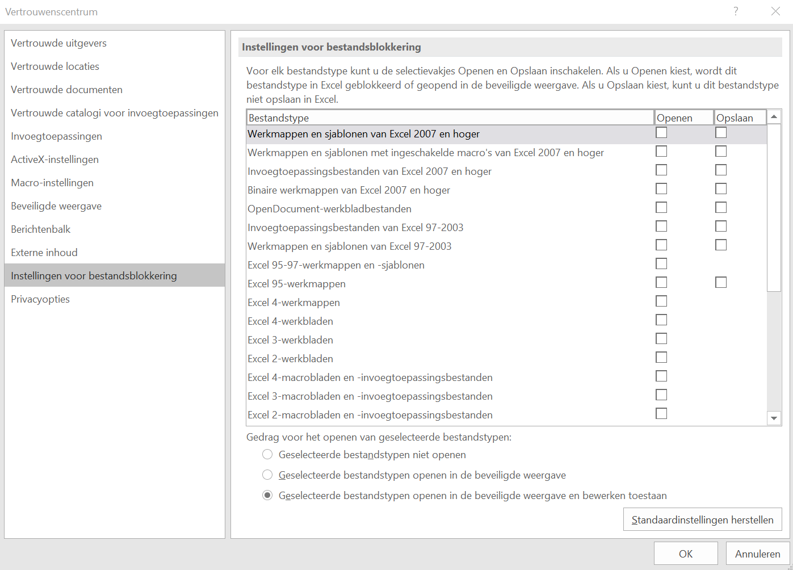
Task: Select row 'Excel 95-97-werkmappen en -sjablonen'
Action: coord(507,265)
